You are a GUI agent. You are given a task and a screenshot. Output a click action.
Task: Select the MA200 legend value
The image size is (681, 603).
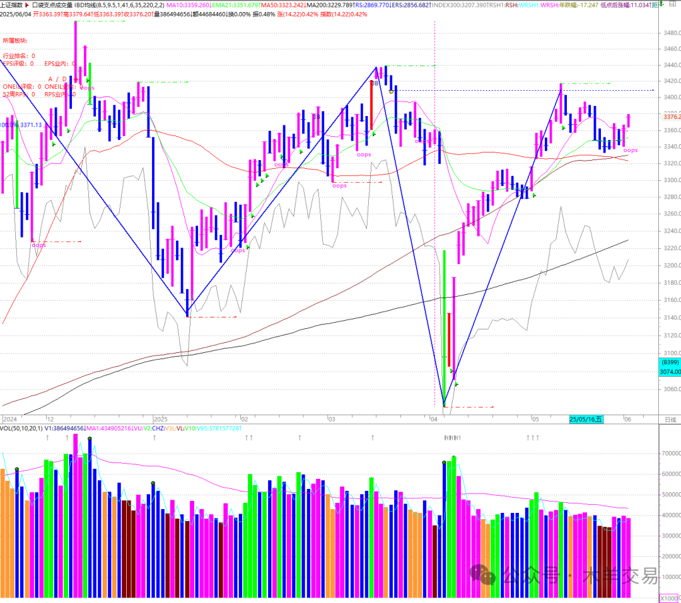(329, 5)
